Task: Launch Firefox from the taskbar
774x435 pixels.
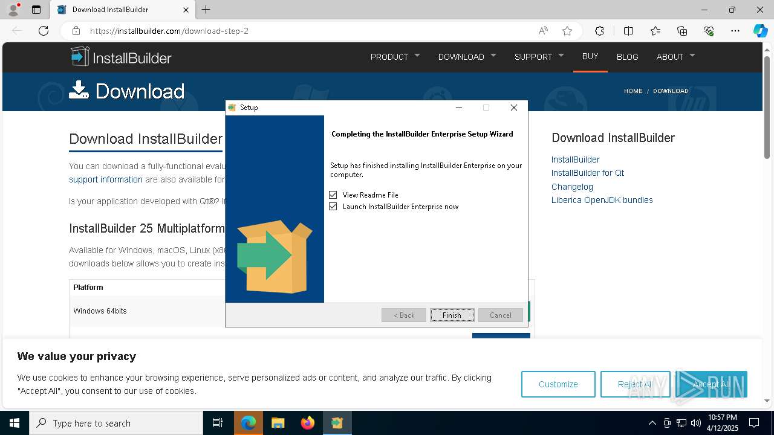Action: [x=308, y=423]
